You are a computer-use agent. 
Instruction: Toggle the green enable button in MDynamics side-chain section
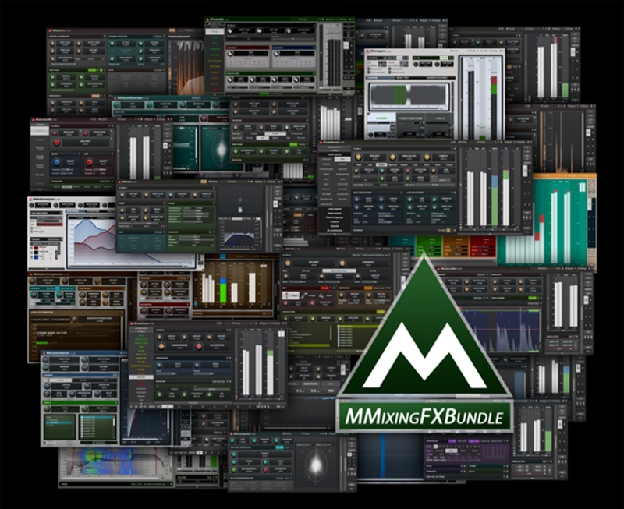click(91, 70)
